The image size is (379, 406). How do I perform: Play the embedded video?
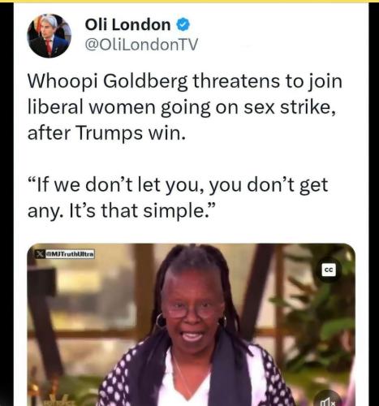pyautogui.click(x=192, y=325)
